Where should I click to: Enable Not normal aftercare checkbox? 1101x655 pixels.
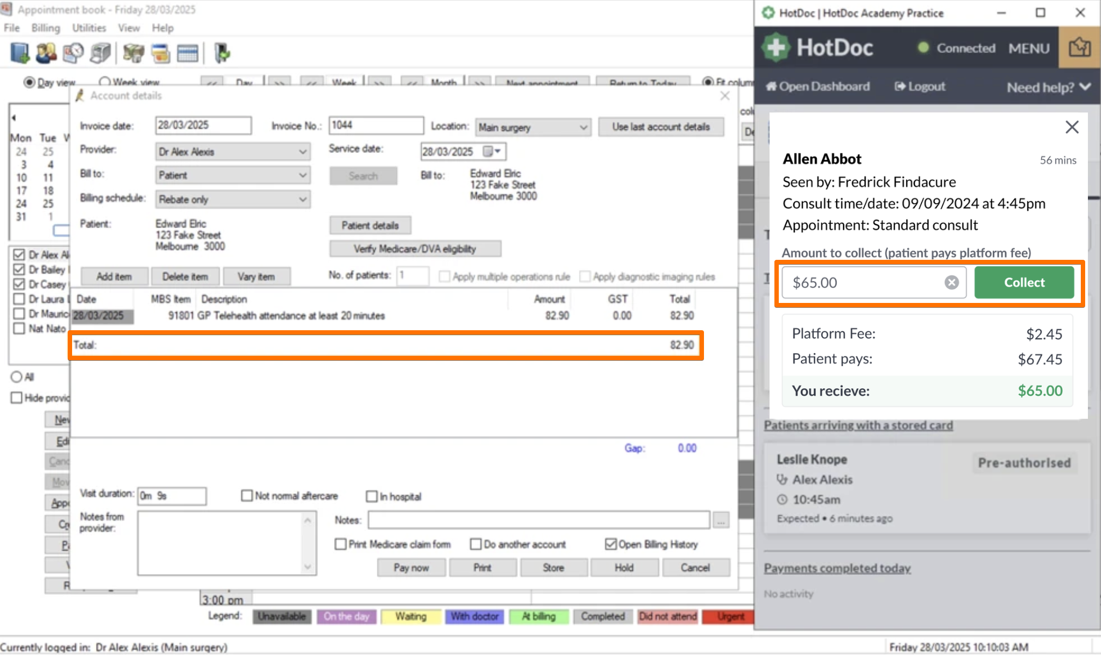pos(247,496)
